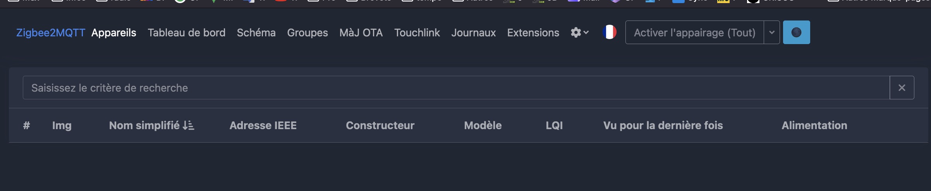
Task: Select the Touchlink menu item
Action: click(417, 32)
